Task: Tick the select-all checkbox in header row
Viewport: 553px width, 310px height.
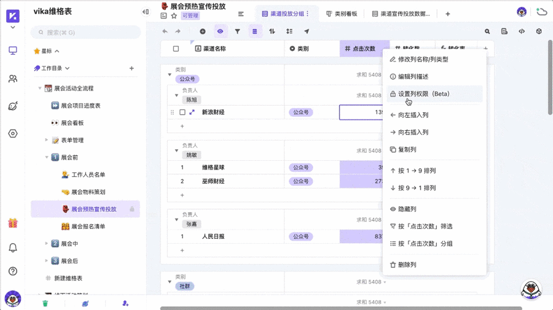Action: click(x=176, y=48)
